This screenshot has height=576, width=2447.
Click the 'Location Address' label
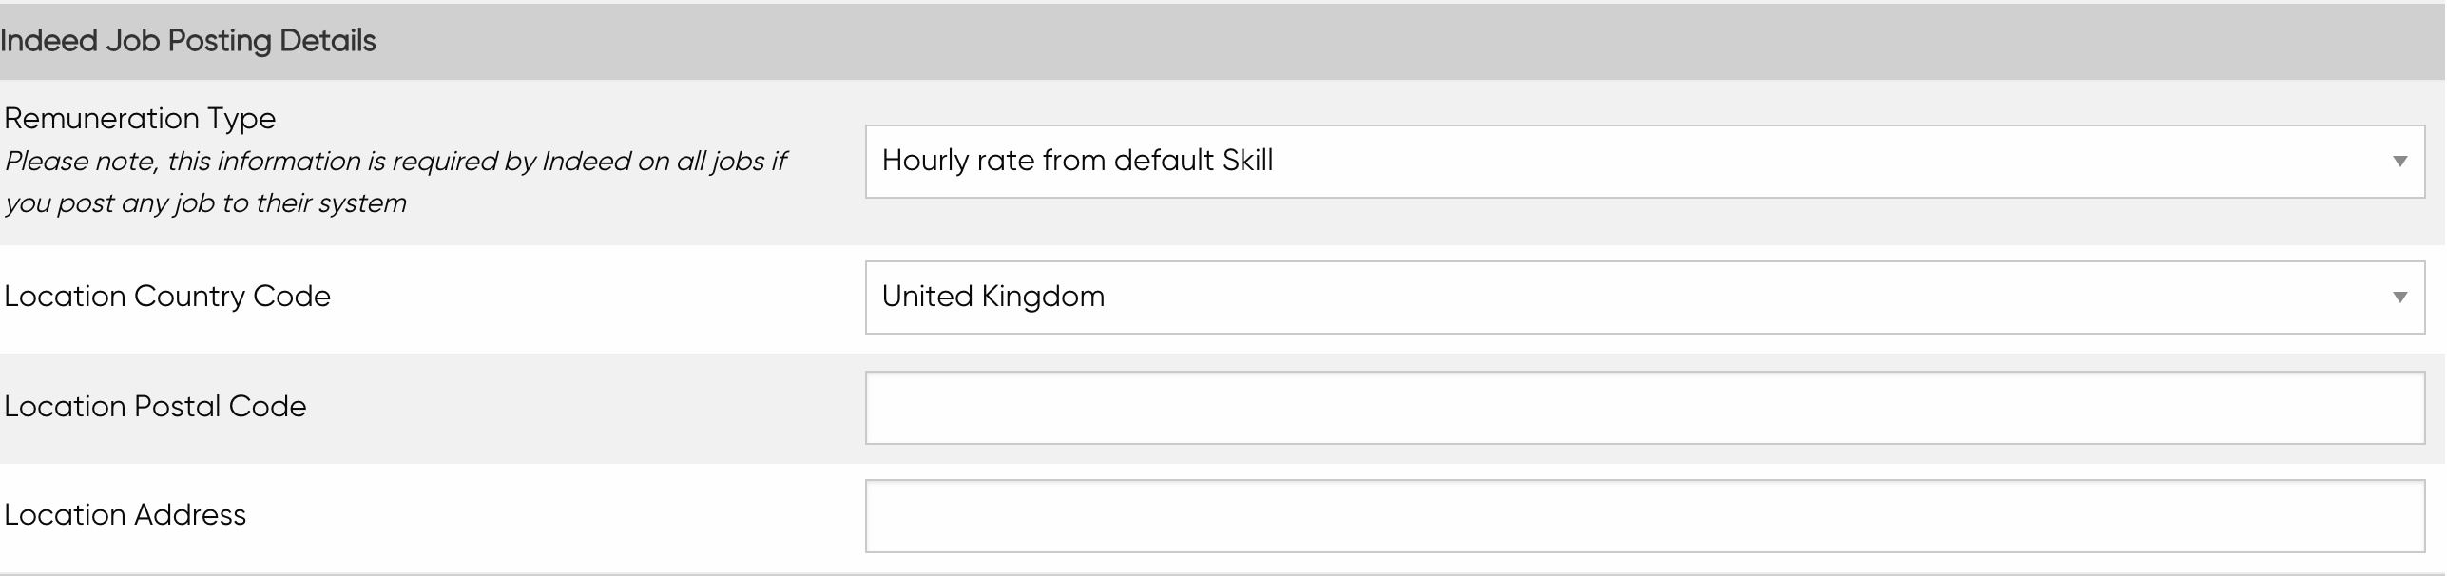(125, 515)
